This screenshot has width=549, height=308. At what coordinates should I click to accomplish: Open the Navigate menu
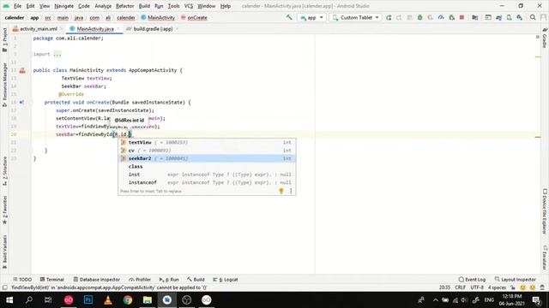coord(64,6)
